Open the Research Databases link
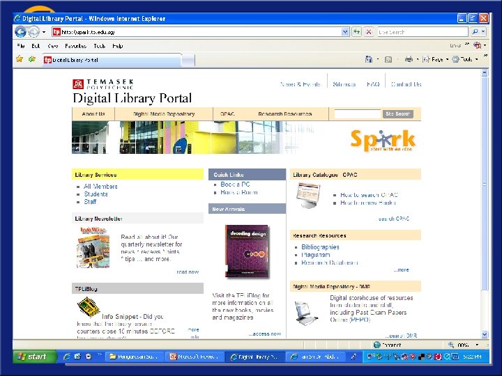Viewport: 502px width, 376px height. [329, 263]
